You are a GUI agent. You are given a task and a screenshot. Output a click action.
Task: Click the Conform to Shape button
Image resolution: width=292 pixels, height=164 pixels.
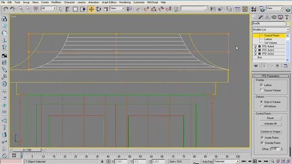(x=270, y=132)
